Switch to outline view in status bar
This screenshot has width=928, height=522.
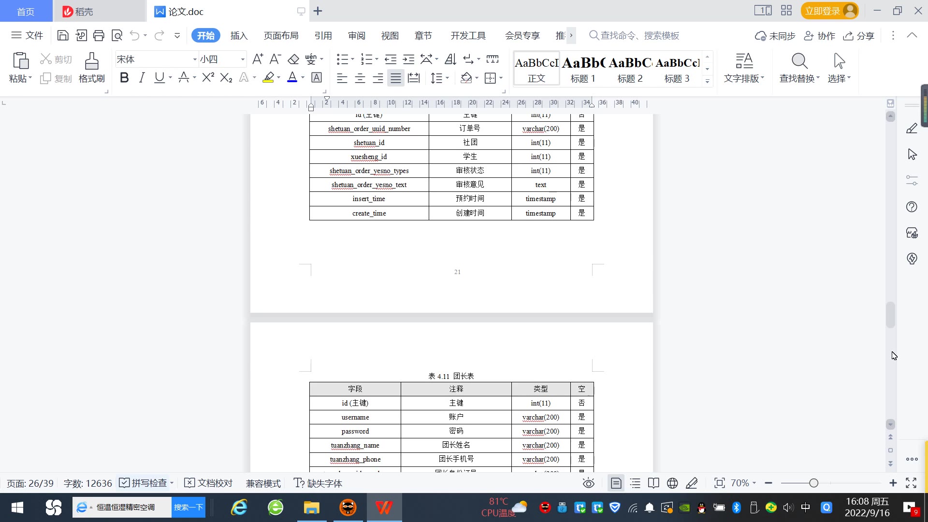[x=635, y=483]
